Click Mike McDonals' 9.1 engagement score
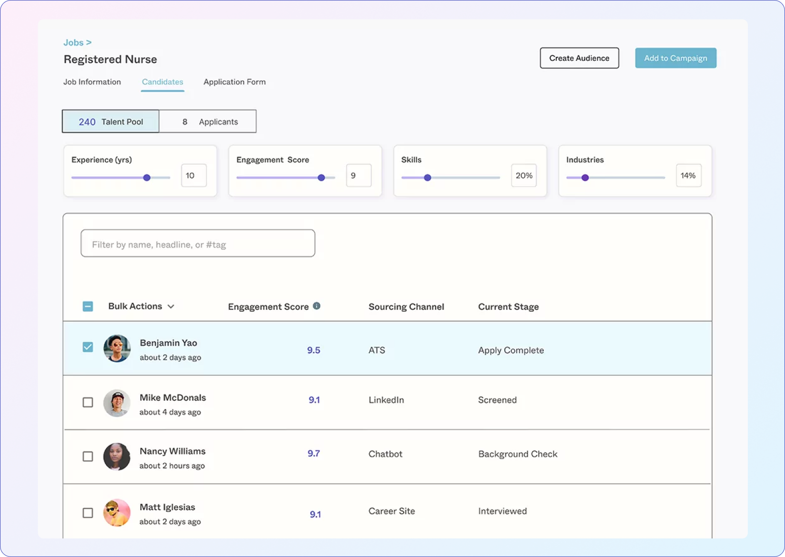The width and height of the screenshot is (785, 557). coord(314,400)
